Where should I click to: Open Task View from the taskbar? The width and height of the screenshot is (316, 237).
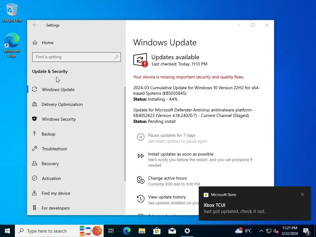point(111,231)
